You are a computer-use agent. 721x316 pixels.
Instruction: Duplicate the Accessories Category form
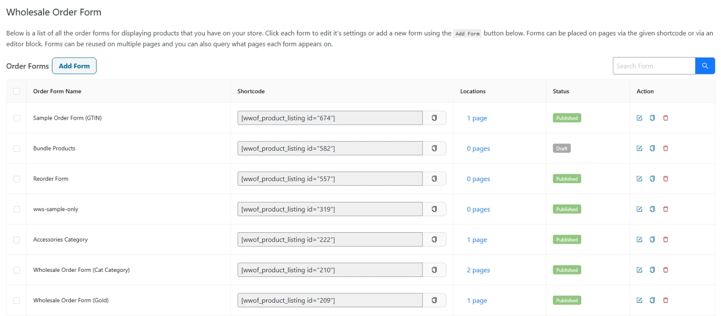[x=652, y=240]
